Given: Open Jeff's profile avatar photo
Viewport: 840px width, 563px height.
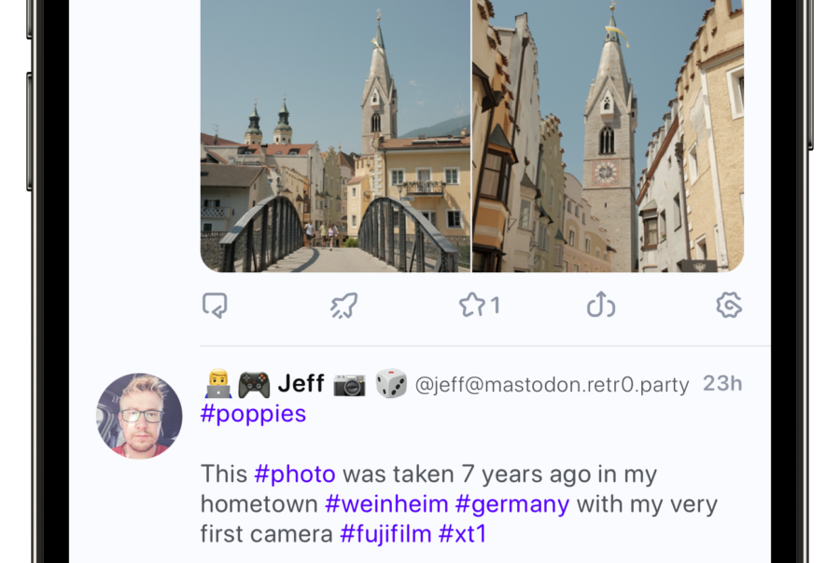Looking at the screenshot, I should click(x=139, y=416).
